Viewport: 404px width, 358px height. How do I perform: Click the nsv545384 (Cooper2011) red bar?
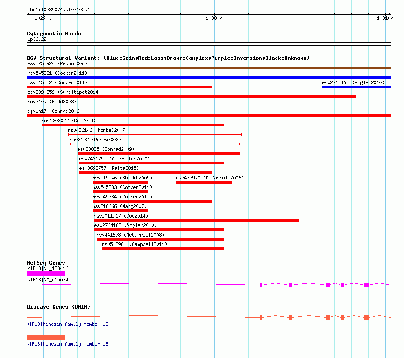point(152,201)
